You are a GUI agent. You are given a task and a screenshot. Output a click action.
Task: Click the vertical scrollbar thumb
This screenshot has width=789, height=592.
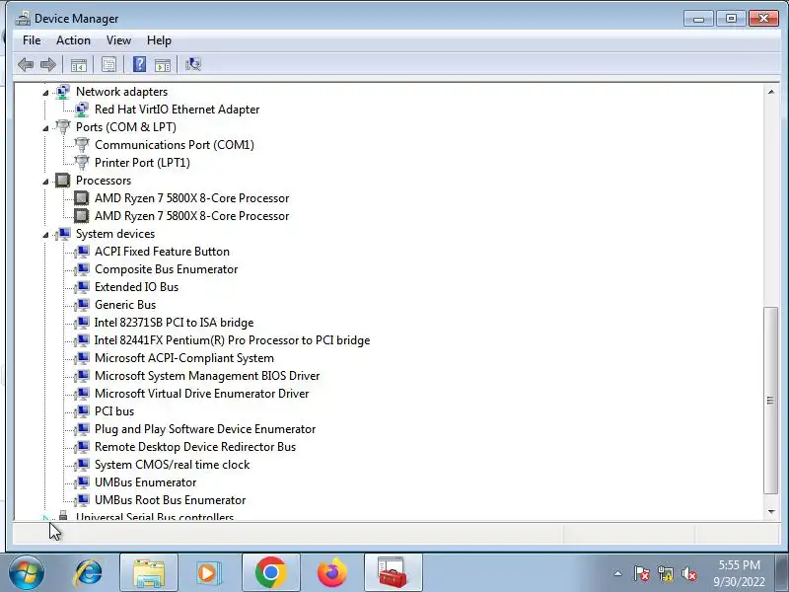771,401
